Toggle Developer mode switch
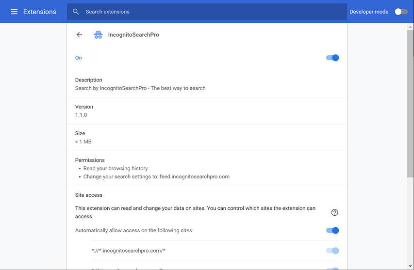The image size is (414, 270). pos(401,12)
